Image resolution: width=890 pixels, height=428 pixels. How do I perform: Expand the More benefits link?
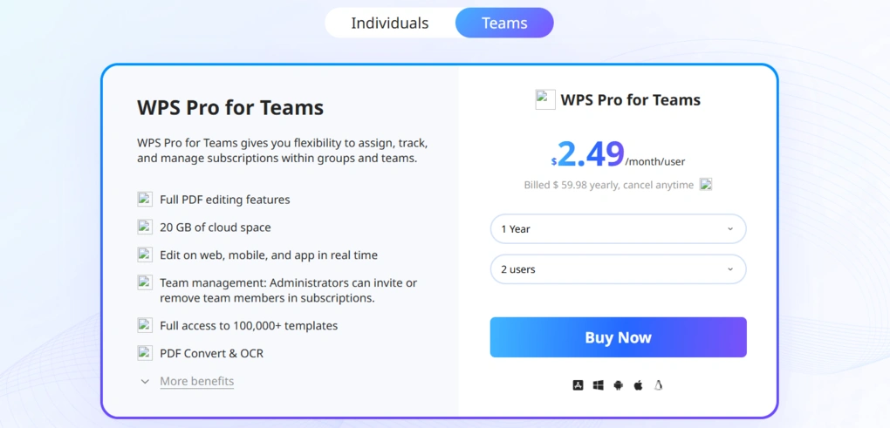point(197,381)
